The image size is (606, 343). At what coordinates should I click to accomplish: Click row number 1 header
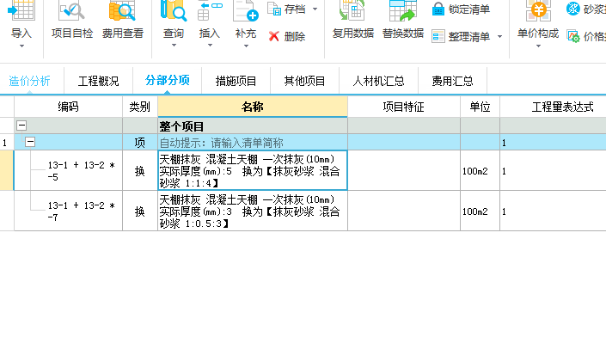pyautogui.click(x=7, y=143)
